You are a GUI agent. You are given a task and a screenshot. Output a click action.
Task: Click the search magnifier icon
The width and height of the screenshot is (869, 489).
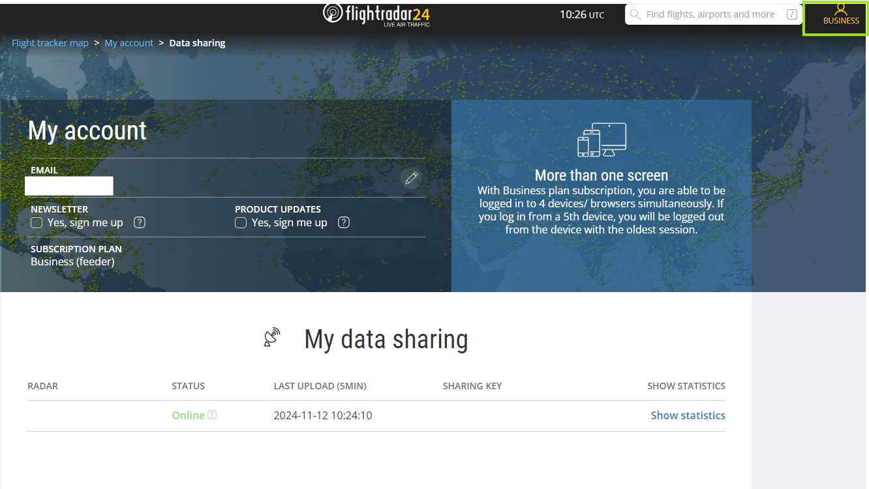[635, 14]
